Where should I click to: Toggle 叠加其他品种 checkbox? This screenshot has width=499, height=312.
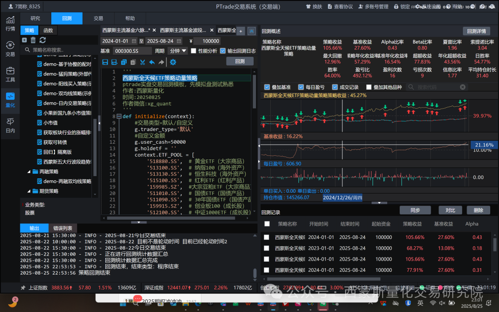(x=369, y=87)
